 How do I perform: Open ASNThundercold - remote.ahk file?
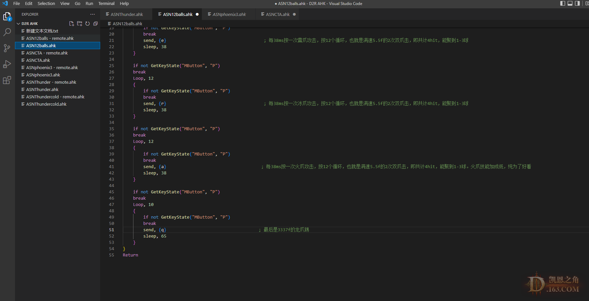click(58, 97)
